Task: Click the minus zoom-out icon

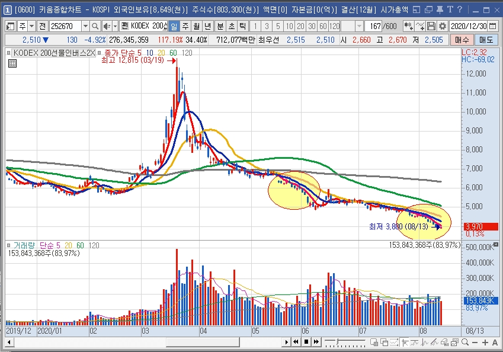Action: (475, 343)
